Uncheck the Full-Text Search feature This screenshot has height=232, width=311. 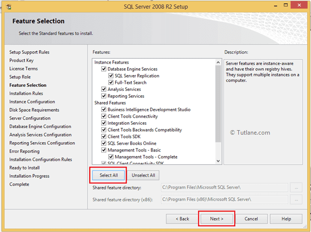[x=111, y=83]
